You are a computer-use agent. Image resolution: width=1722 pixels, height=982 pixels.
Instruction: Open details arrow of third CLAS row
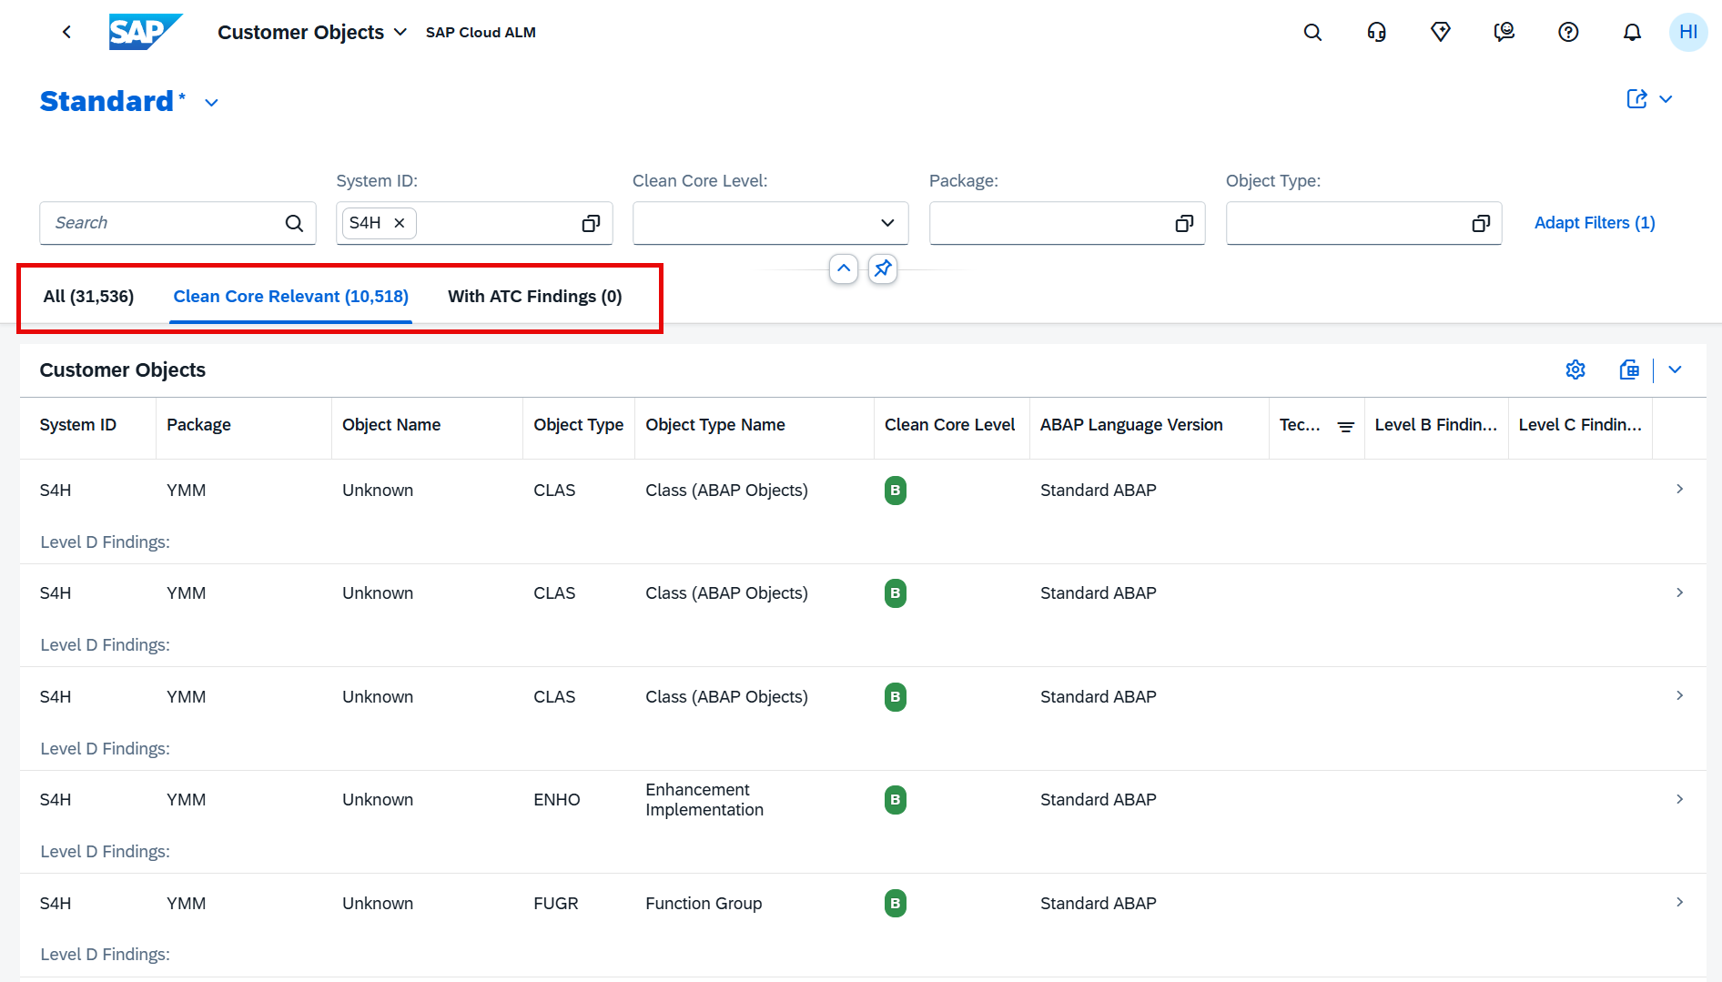(x=1680, y=695)
